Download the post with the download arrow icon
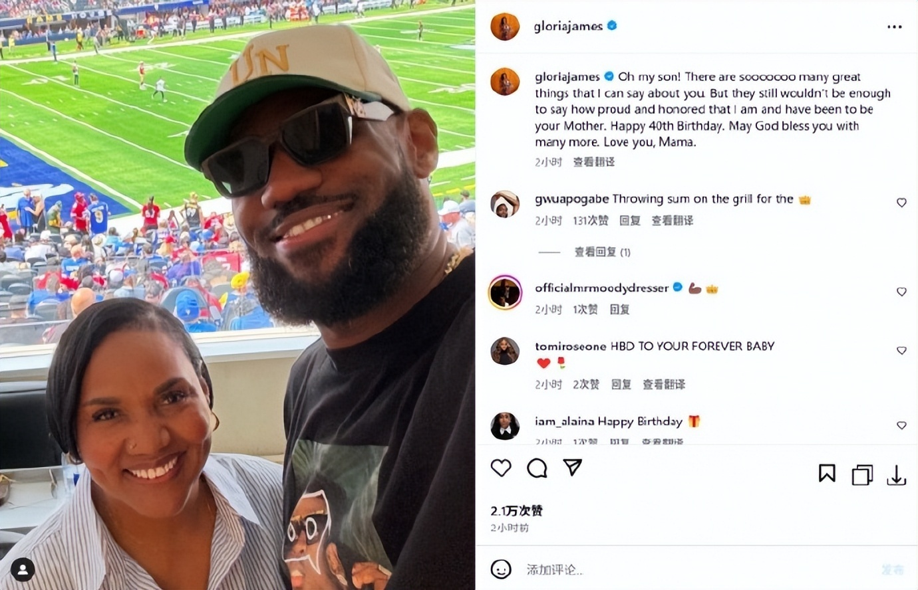Viewport: 918px width, 590px height. click(x=897, y=474)
